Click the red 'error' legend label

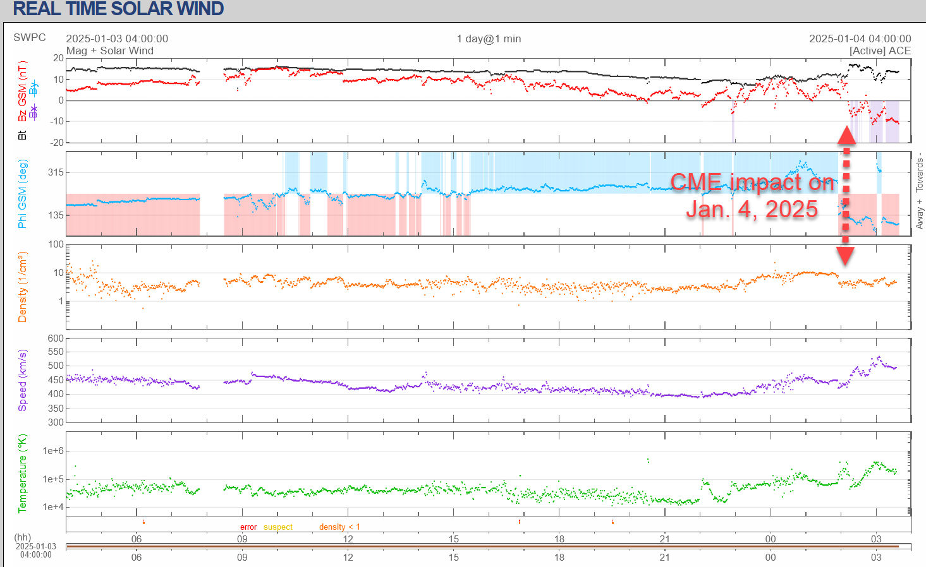(x=248, y=527)
